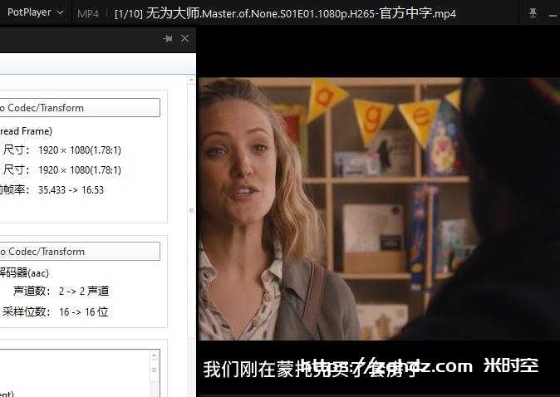Click the file title 无为大师.Master.of.None.S01E01
The width and height of the screenshot is (560, 397).
tap(285, 13)
